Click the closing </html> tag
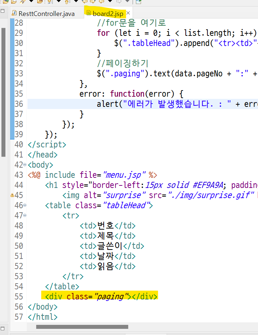This screenshot has height=335, width=258. click(43, 317)
